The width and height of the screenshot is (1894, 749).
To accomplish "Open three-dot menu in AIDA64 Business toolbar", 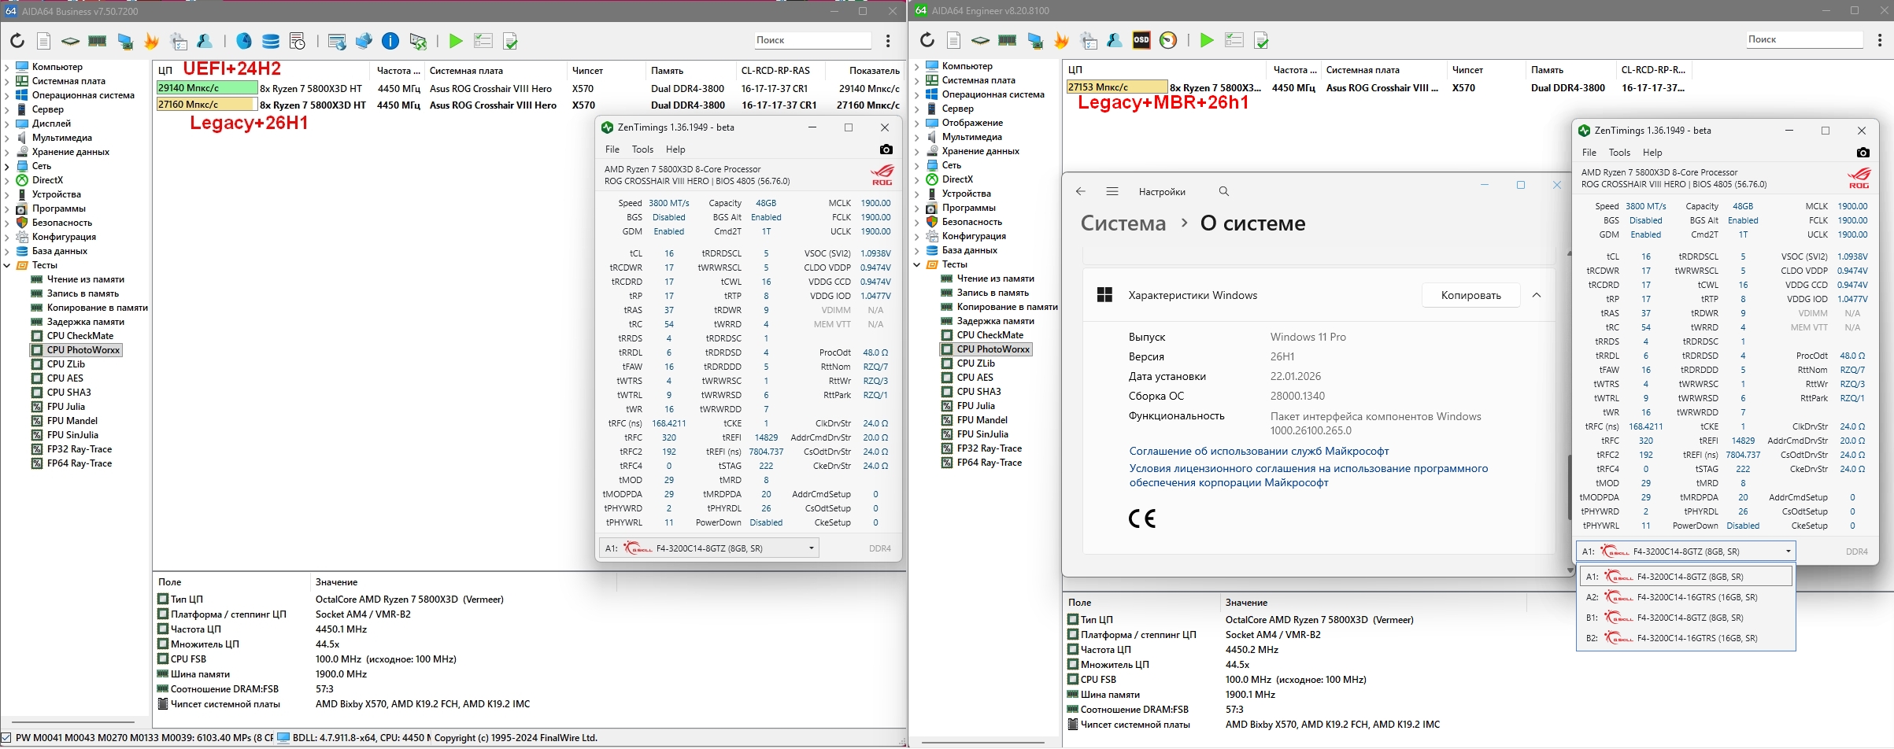I will [888, 41].
